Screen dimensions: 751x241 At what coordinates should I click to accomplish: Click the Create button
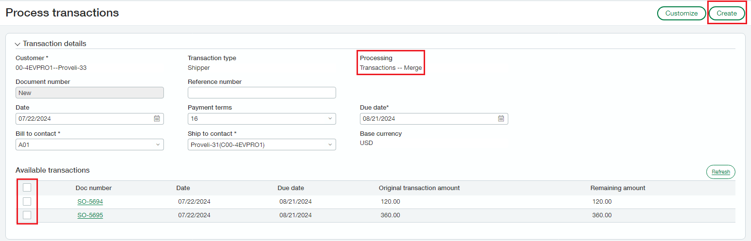coord(727,14)
